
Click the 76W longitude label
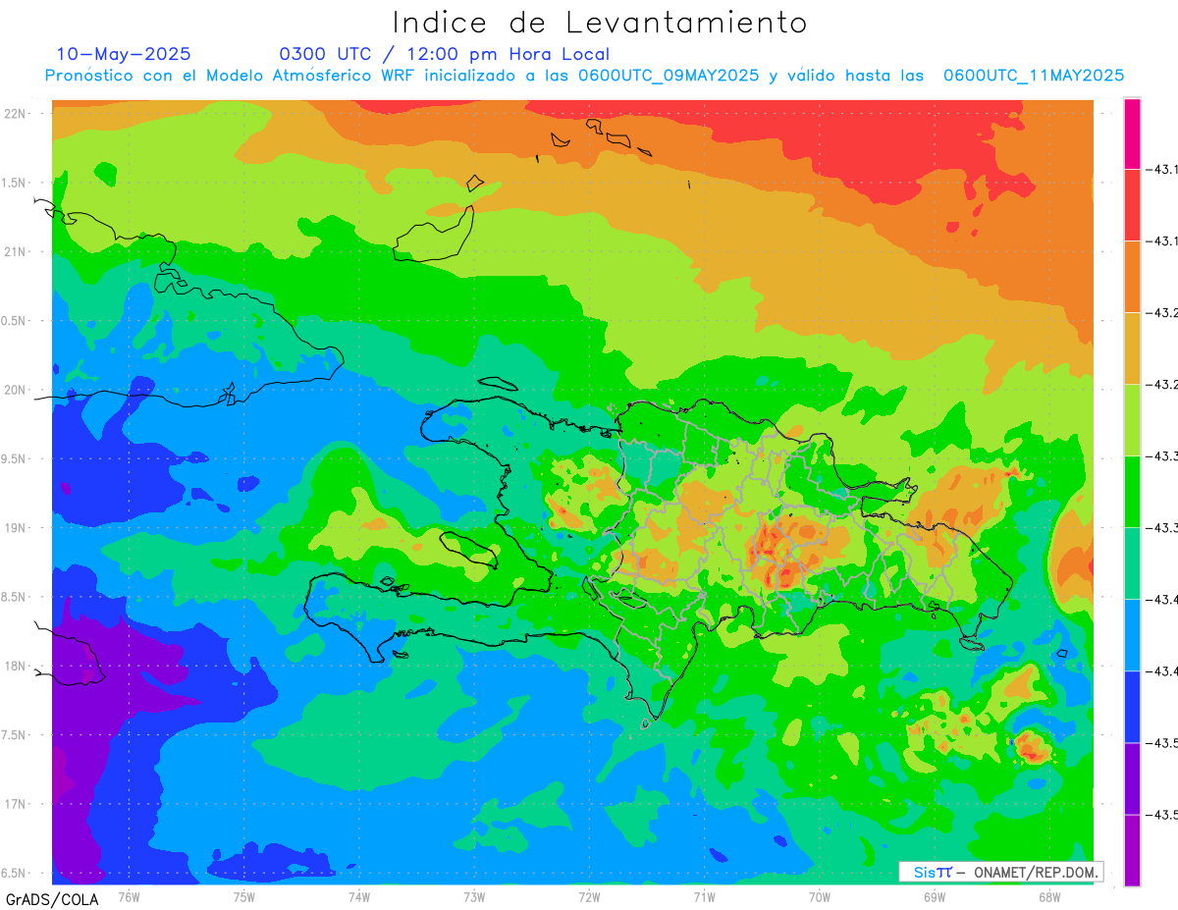click(x=129, y=896)
